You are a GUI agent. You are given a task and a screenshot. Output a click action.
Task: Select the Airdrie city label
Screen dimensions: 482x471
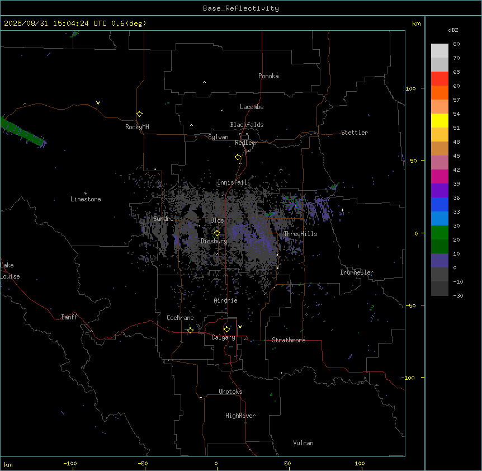pos(226,300)
